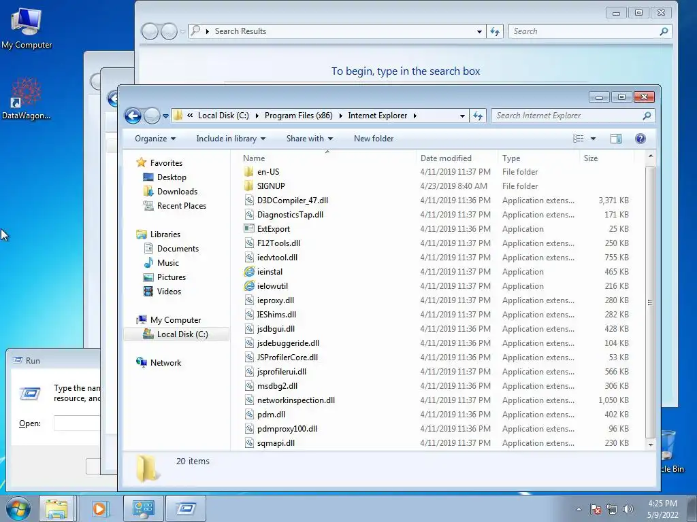Viewport: 697px width, 522px height.
Task: Open My Computer desktop icon
Action: [27, 29]
